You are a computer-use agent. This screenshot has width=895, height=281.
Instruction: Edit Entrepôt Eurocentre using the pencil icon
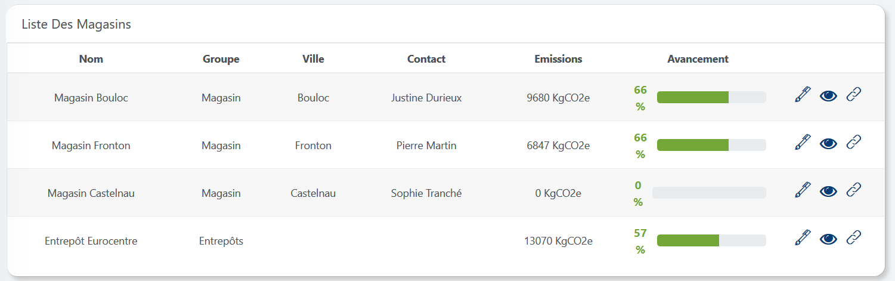[803, 238]
